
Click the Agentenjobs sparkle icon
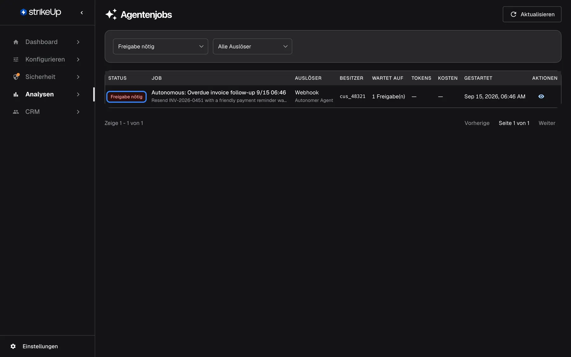[111, 14]
